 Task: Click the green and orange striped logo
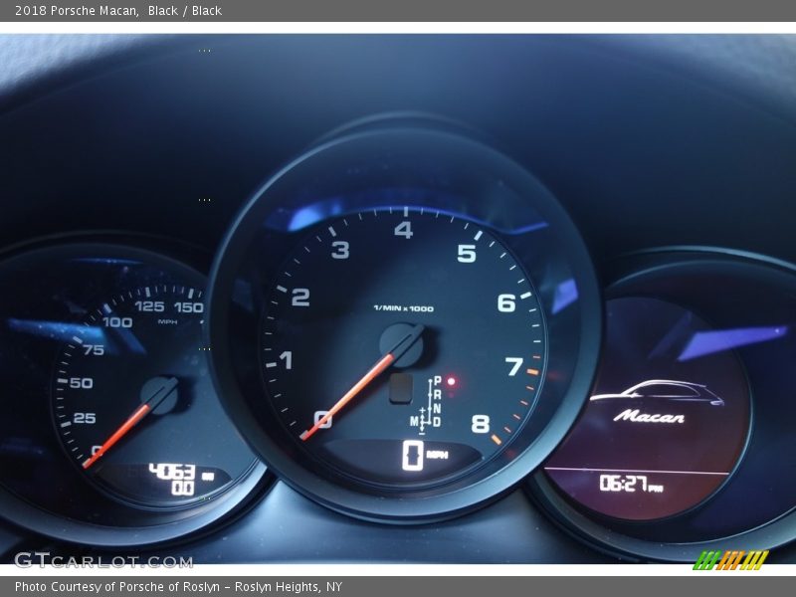[x=730, y=560]
